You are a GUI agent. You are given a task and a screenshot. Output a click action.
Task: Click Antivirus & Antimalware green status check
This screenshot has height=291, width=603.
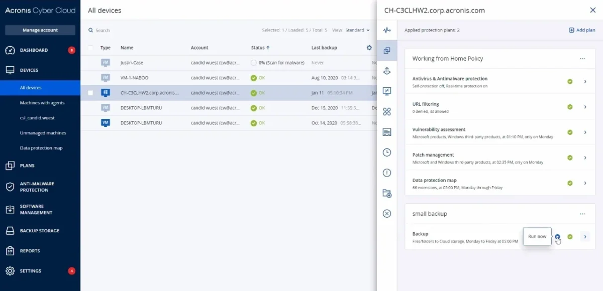pyautogui.click(x=570, y=81)
